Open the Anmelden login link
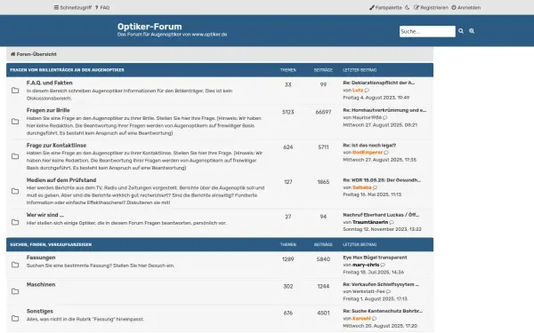This screenshot has width=534, height=333. pyautogui.click(x=465, y=7)
